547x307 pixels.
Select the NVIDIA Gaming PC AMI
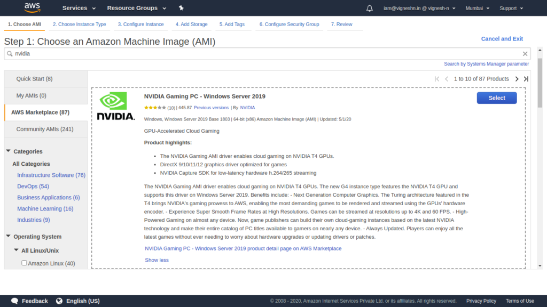tap(497, 98)
